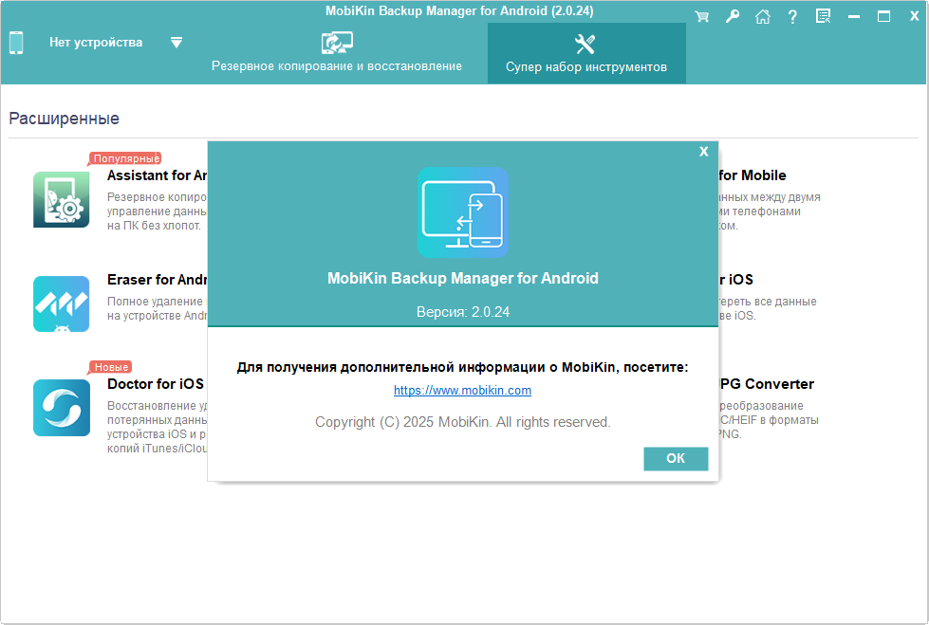Open the shopping cart purchase icon

point(702,16)
